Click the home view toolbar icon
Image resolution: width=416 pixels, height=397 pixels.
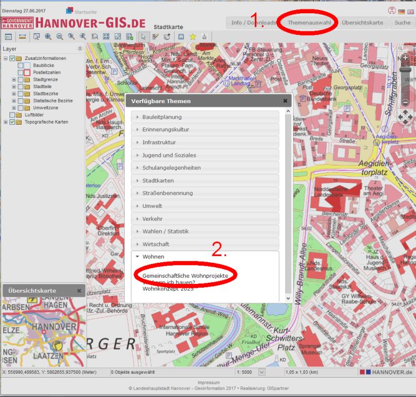[x=181, y=37]
